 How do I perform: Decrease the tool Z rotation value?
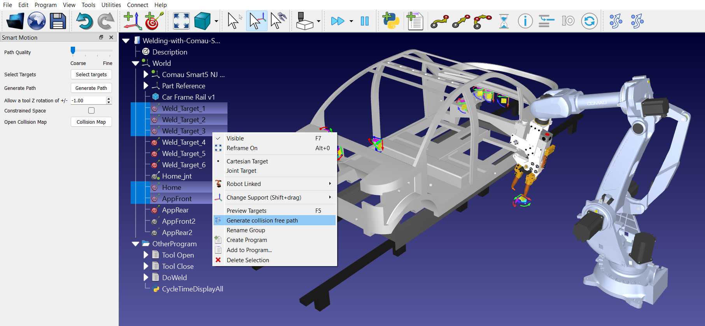click(109, 102)
